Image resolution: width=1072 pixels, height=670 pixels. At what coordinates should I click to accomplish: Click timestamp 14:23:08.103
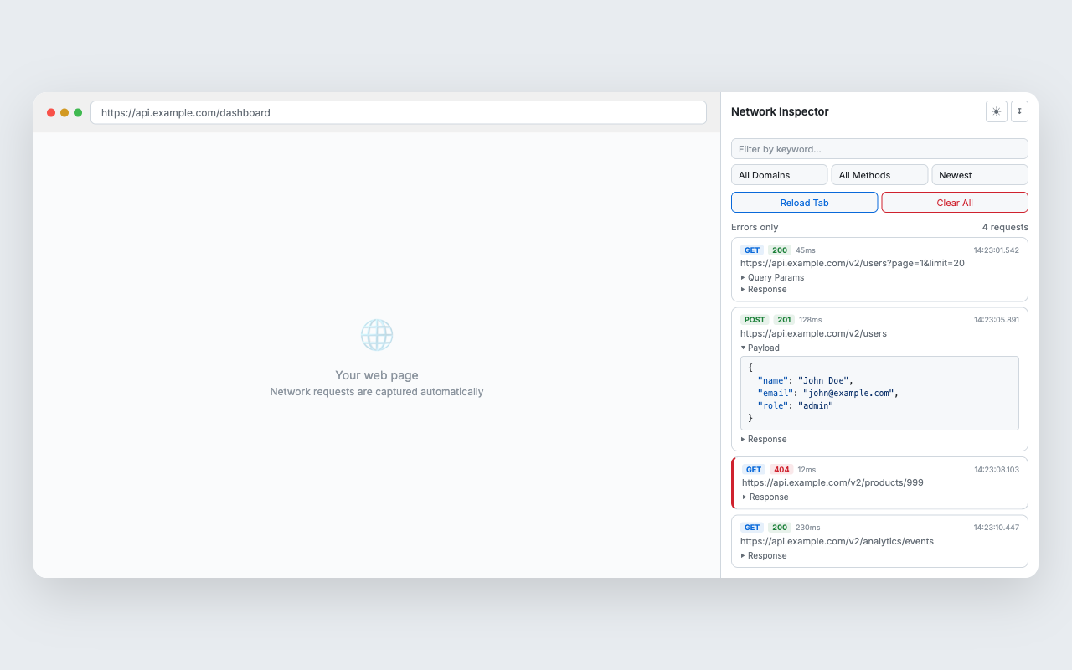click(x=997, y=470)
